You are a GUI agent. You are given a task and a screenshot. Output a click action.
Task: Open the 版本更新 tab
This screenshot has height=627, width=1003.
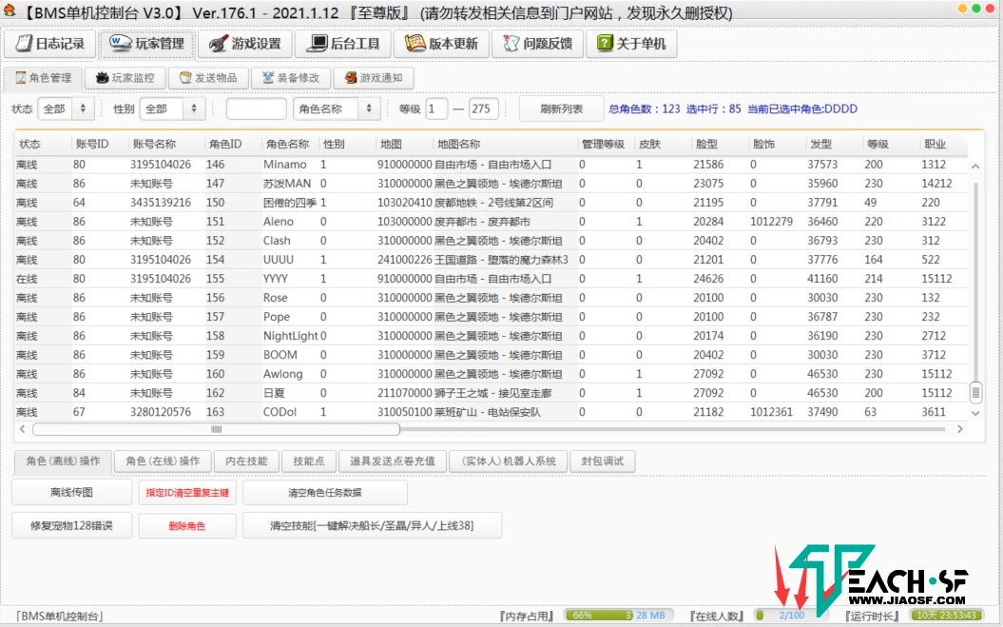pyautogui.click(x=441, y=44)
